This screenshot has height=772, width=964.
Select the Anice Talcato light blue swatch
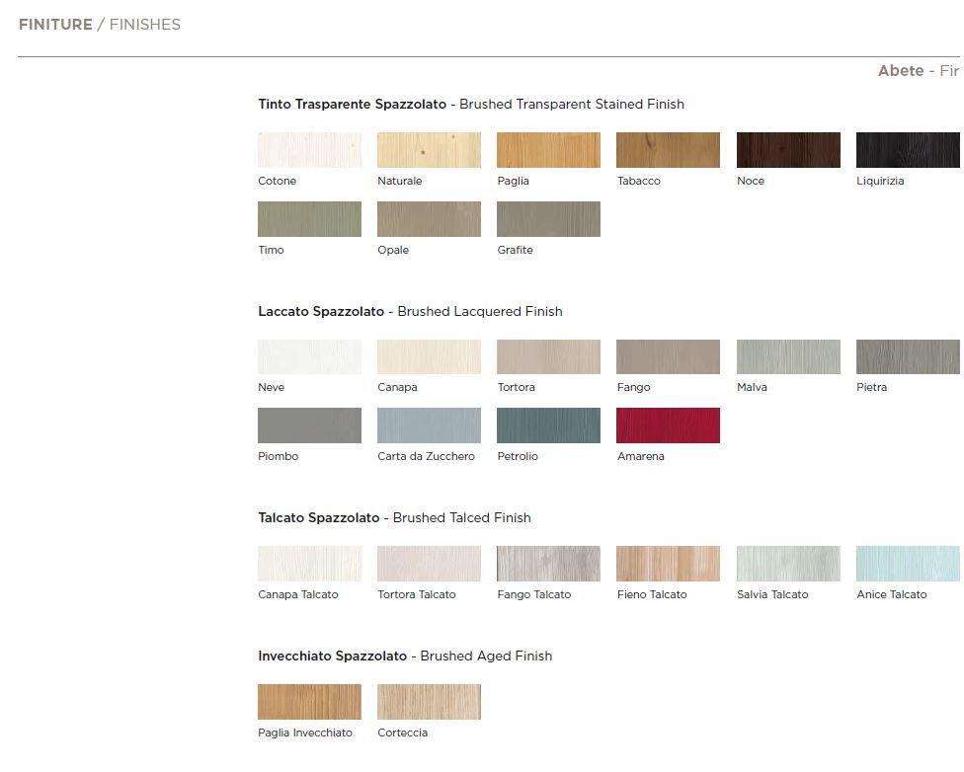(908, 564)
